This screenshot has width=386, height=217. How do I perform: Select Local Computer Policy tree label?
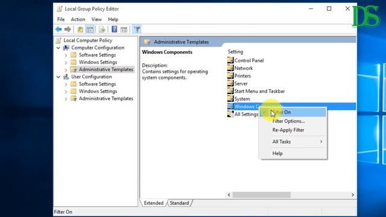(88, 40)
